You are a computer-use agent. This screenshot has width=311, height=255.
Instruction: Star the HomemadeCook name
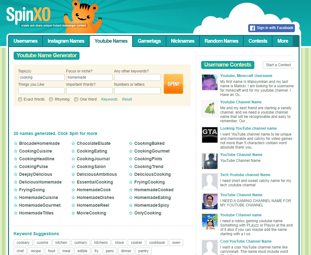(73, 190)
